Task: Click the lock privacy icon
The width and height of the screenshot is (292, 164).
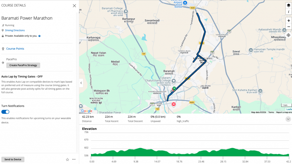Action: [3, 36]
